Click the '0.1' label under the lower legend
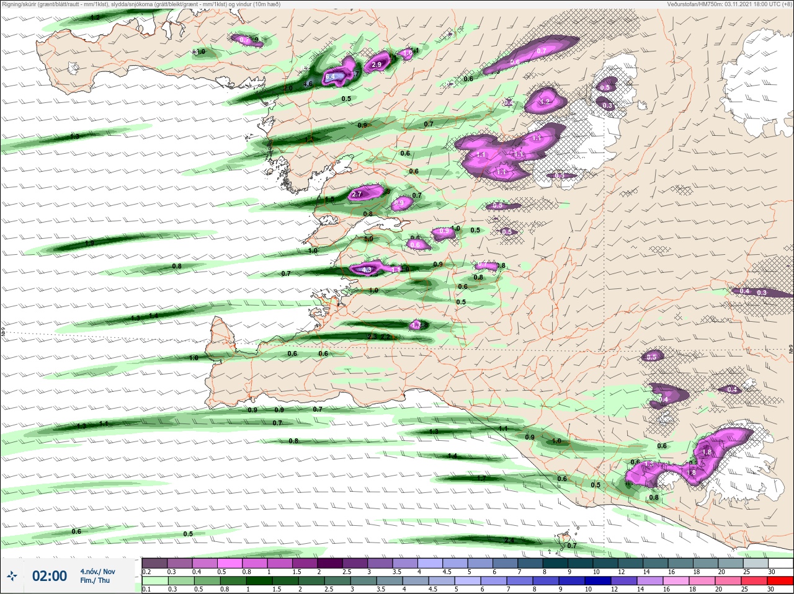Image resolution: width=794 pixels, height=594 pixels. [146, 589]
